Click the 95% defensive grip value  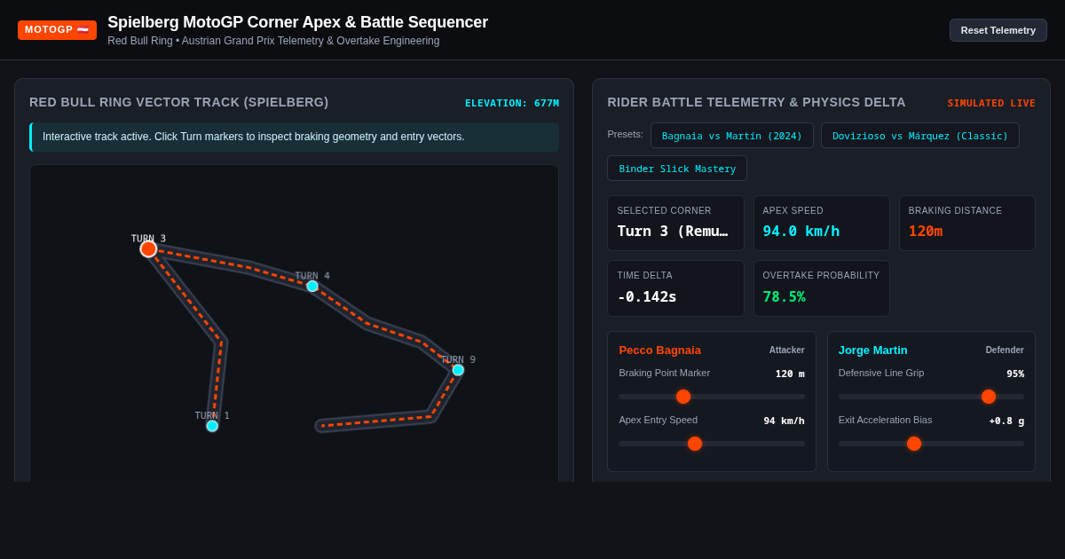[x=1015, y=374]
